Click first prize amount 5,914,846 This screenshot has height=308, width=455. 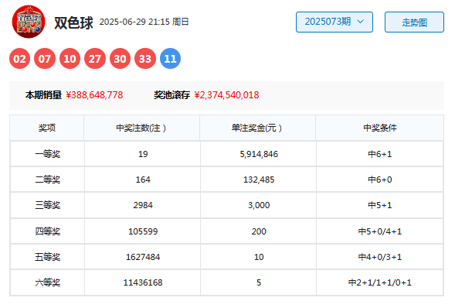click(259, 154)
